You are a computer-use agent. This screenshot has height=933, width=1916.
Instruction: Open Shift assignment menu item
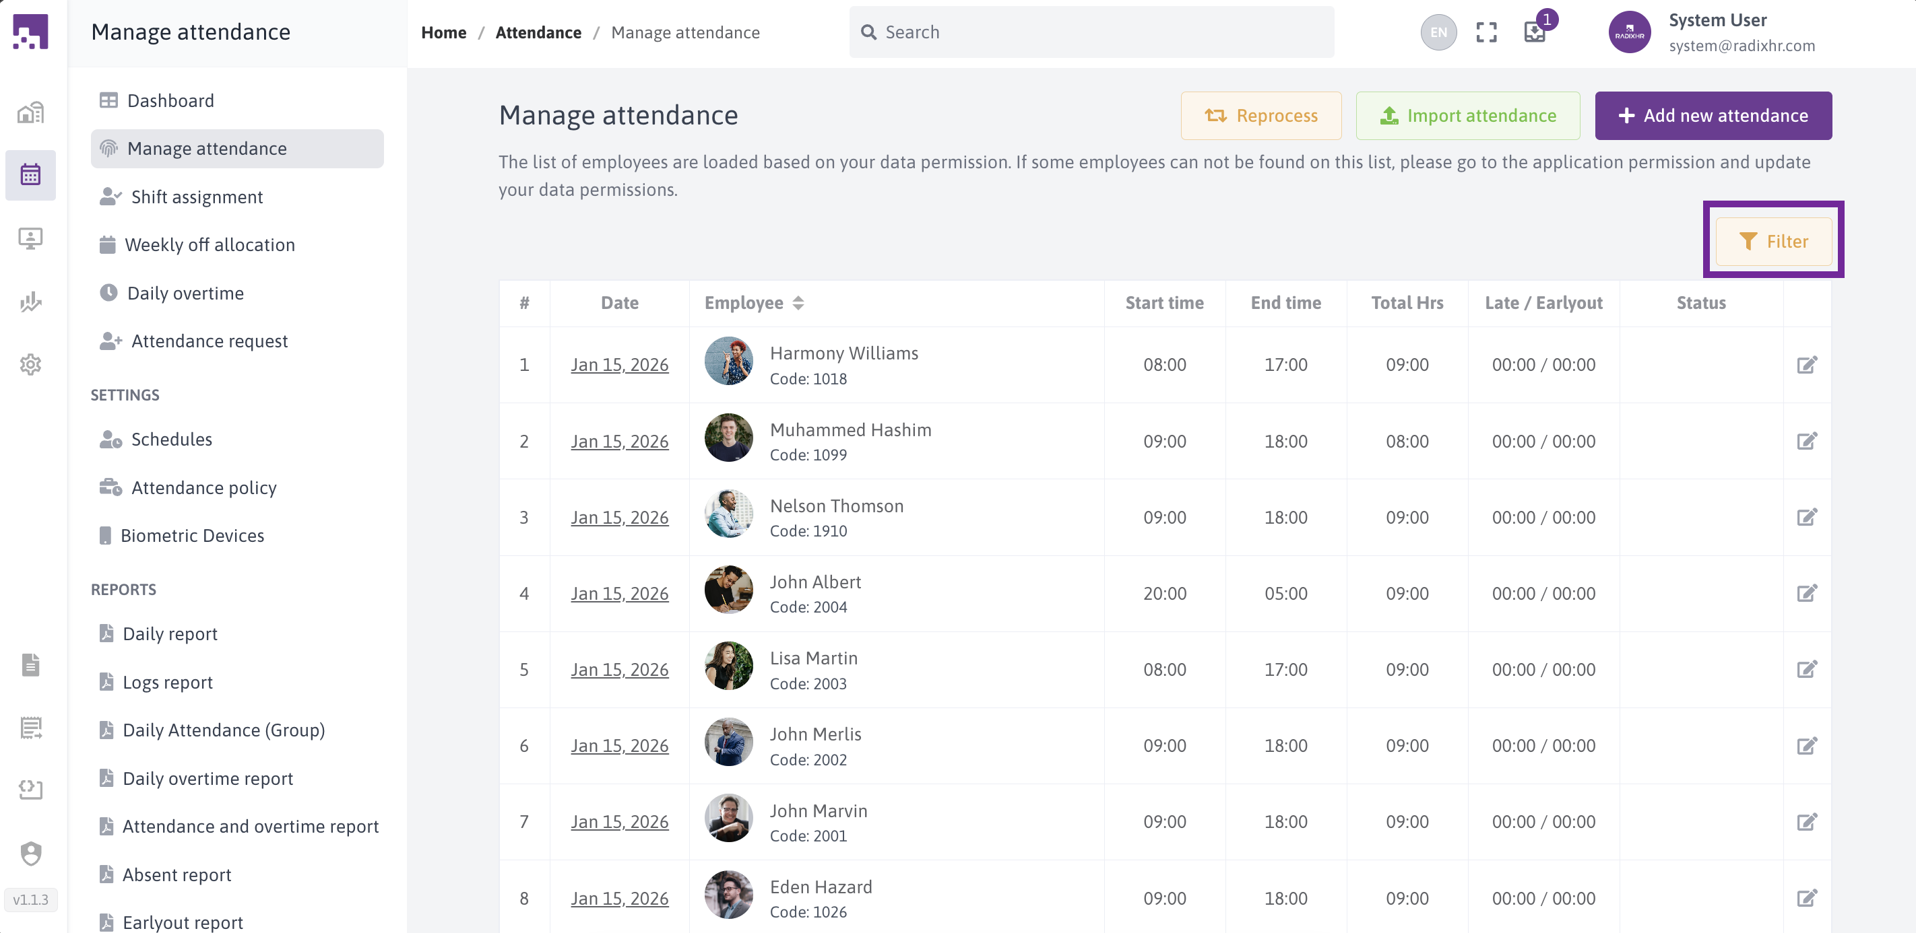pyautogui.click(x=196, y=197)
